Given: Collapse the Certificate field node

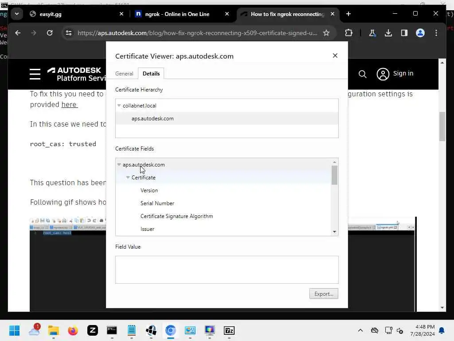Looking at the screenshot, I should [128, 178].
